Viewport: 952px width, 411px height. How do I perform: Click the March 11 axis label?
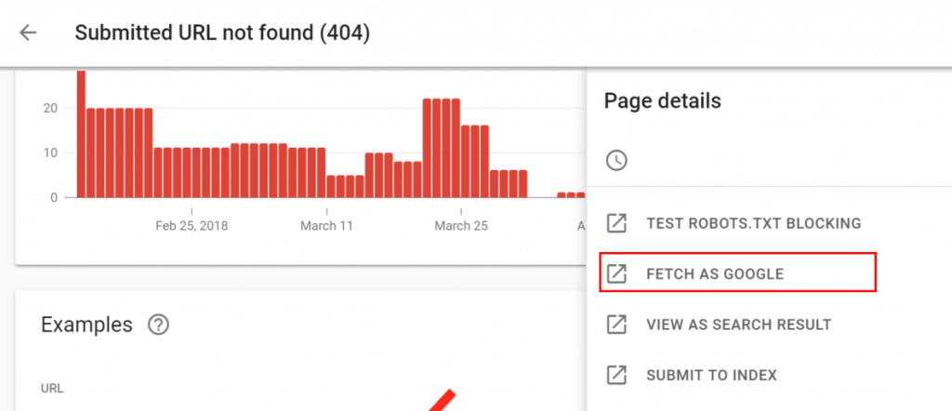click(326, 226)
